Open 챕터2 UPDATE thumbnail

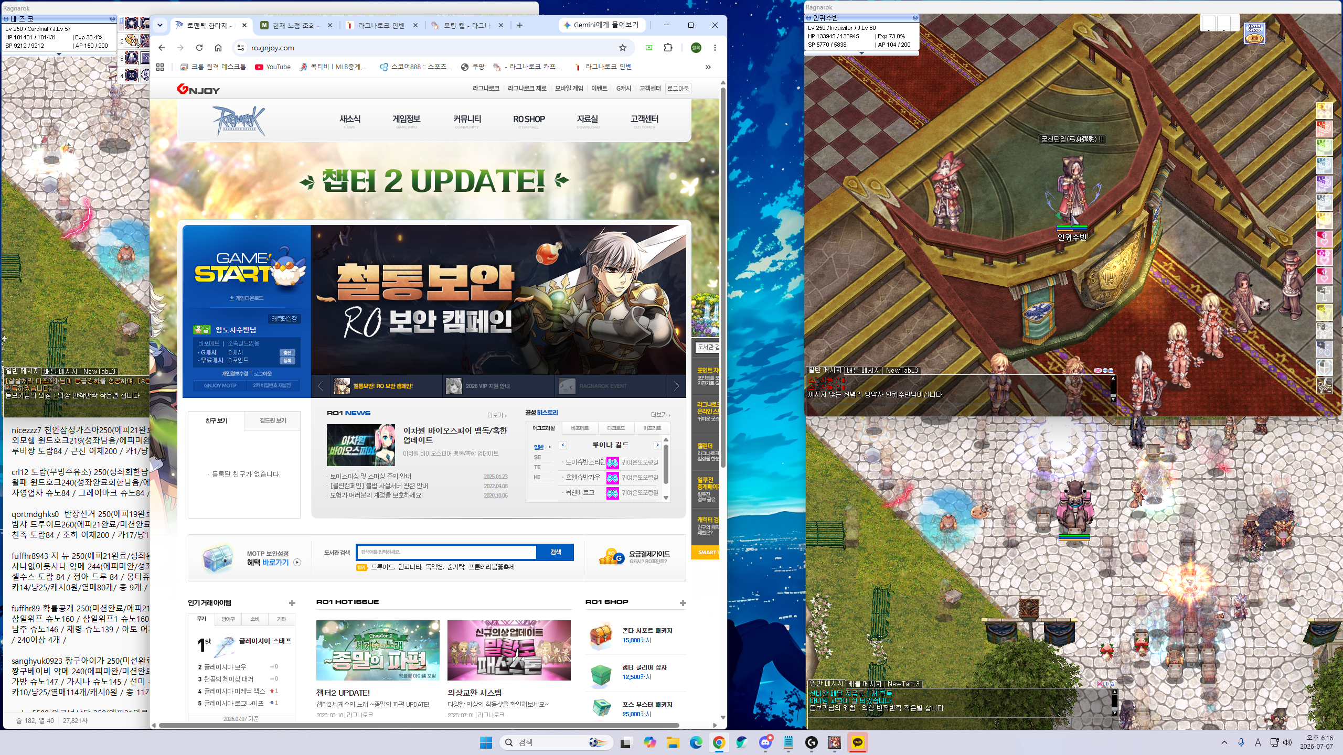coord(378,650)
